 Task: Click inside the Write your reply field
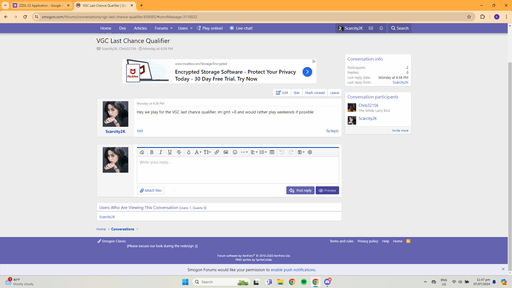[x=237, y=170]
